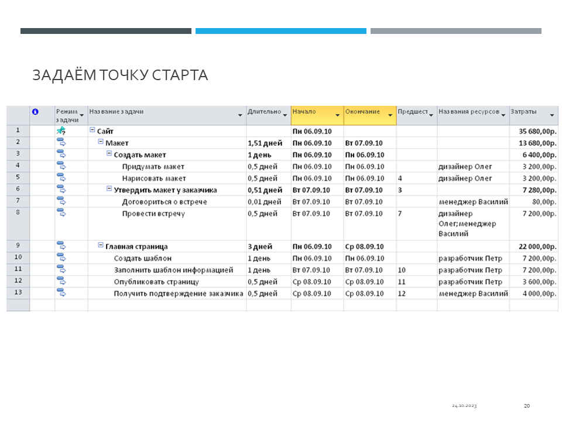This screenshot has width=562, height=421.
Task: Open the Длительность column filter dropdown
Action: click(285, 115)
